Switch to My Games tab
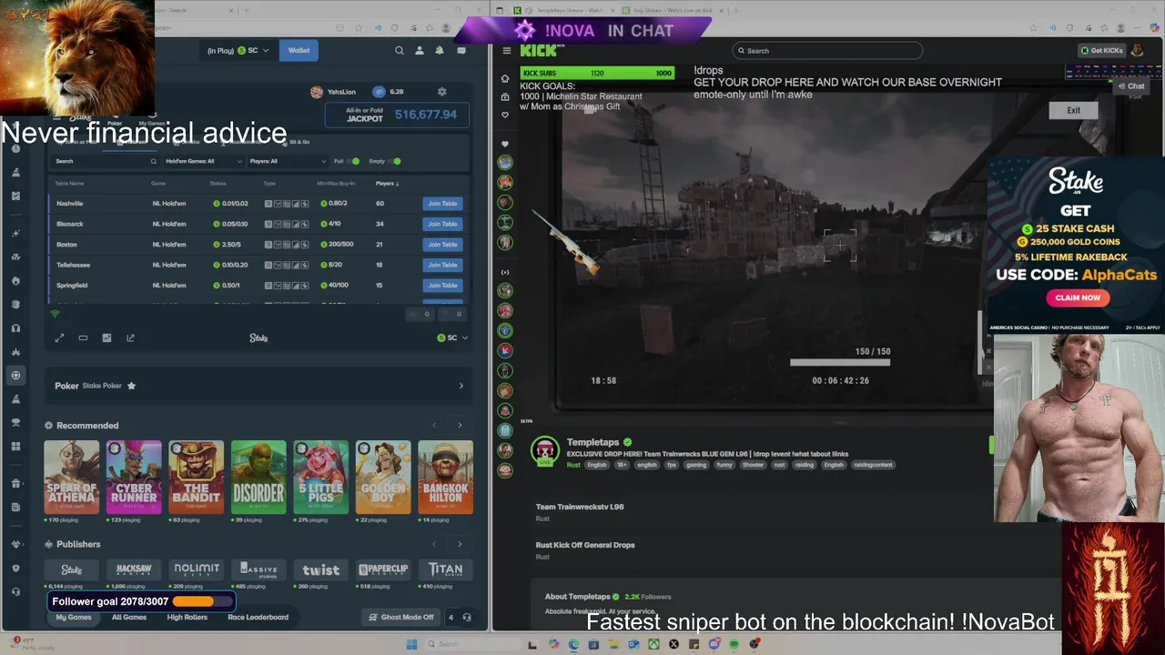This screenshot has height=655, width=1165. point(74,617)
